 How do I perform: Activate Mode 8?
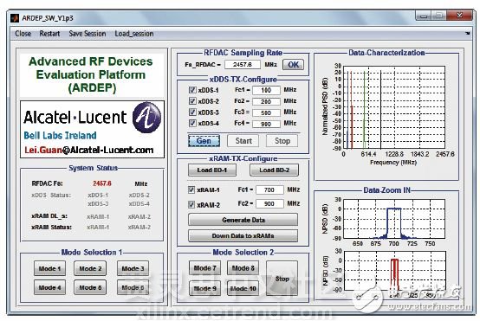pos(243,268)
